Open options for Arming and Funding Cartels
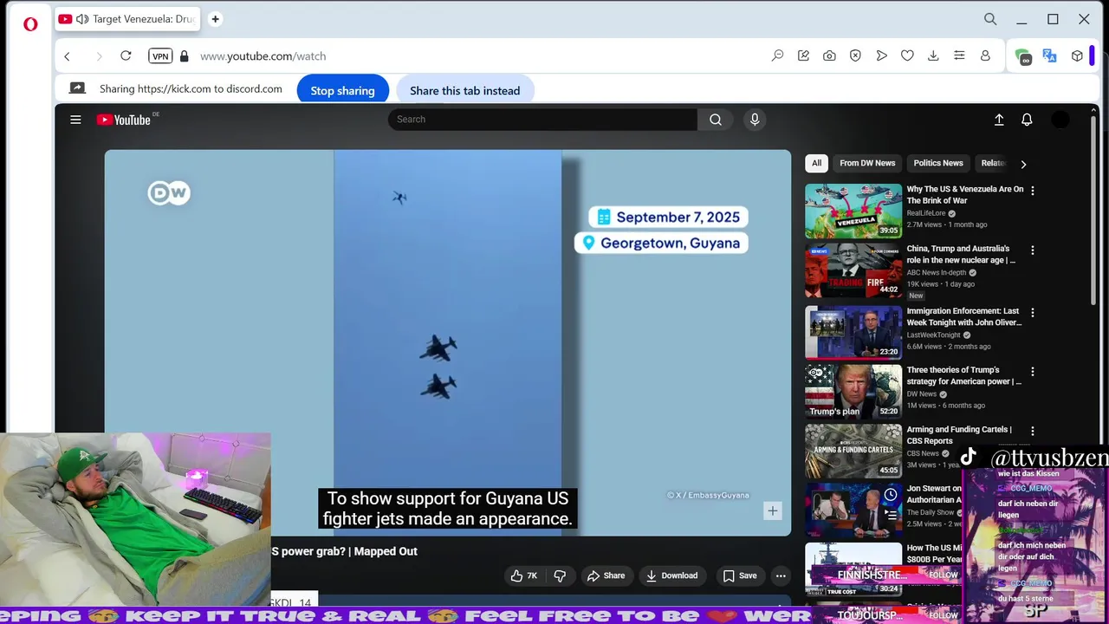Image resolution: width=1109 pixels, height=624 pixels. pyautogui.click(x=1032, y=431)
